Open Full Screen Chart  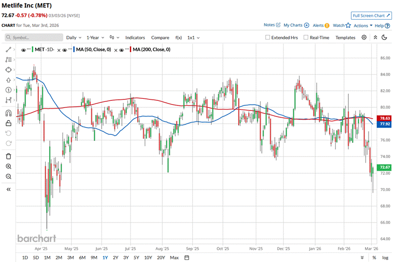click(x=371, y=16)
